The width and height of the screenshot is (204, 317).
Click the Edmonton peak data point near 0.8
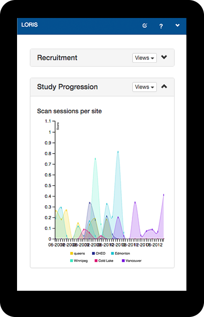pos(118,151)
